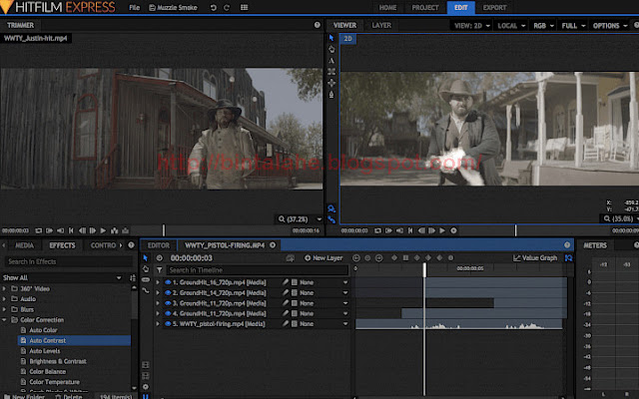The width and height of the screenshot is (639, 399).
Task: Click in Search in Effects field
Action: (x=69, y=261)
